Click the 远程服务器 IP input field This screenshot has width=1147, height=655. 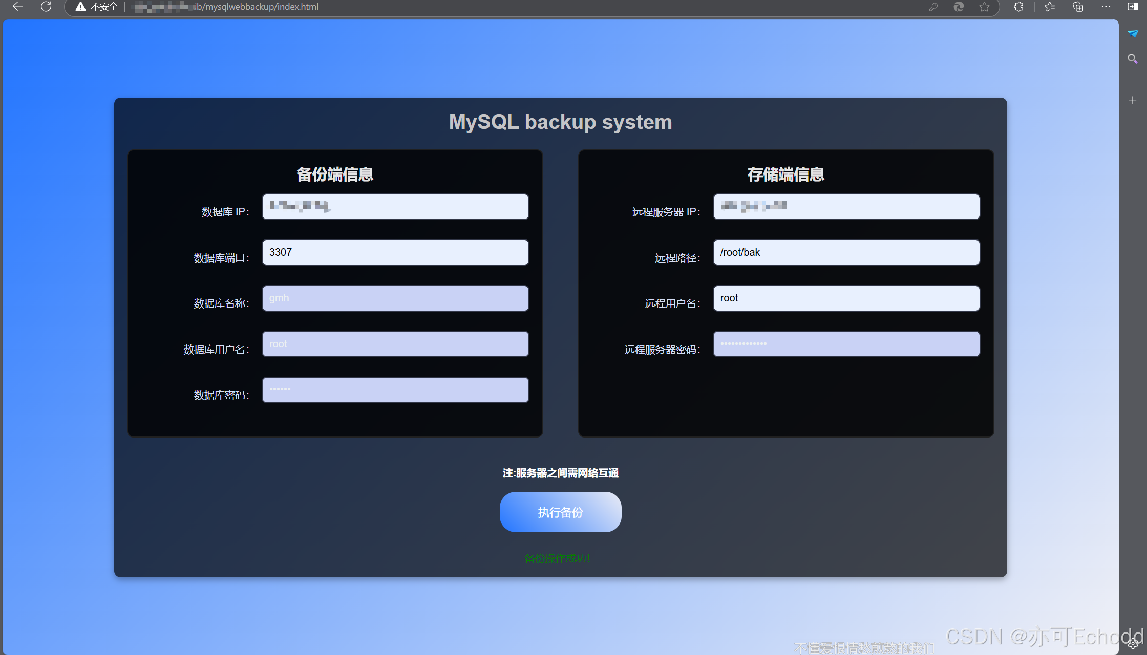[x=846, y=207]
